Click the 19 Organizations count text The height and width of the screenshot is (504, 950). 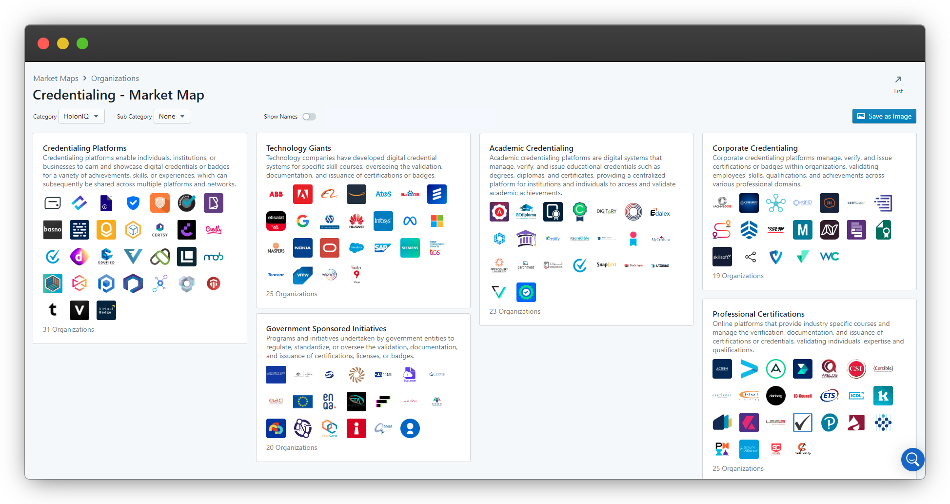(738, 276)
